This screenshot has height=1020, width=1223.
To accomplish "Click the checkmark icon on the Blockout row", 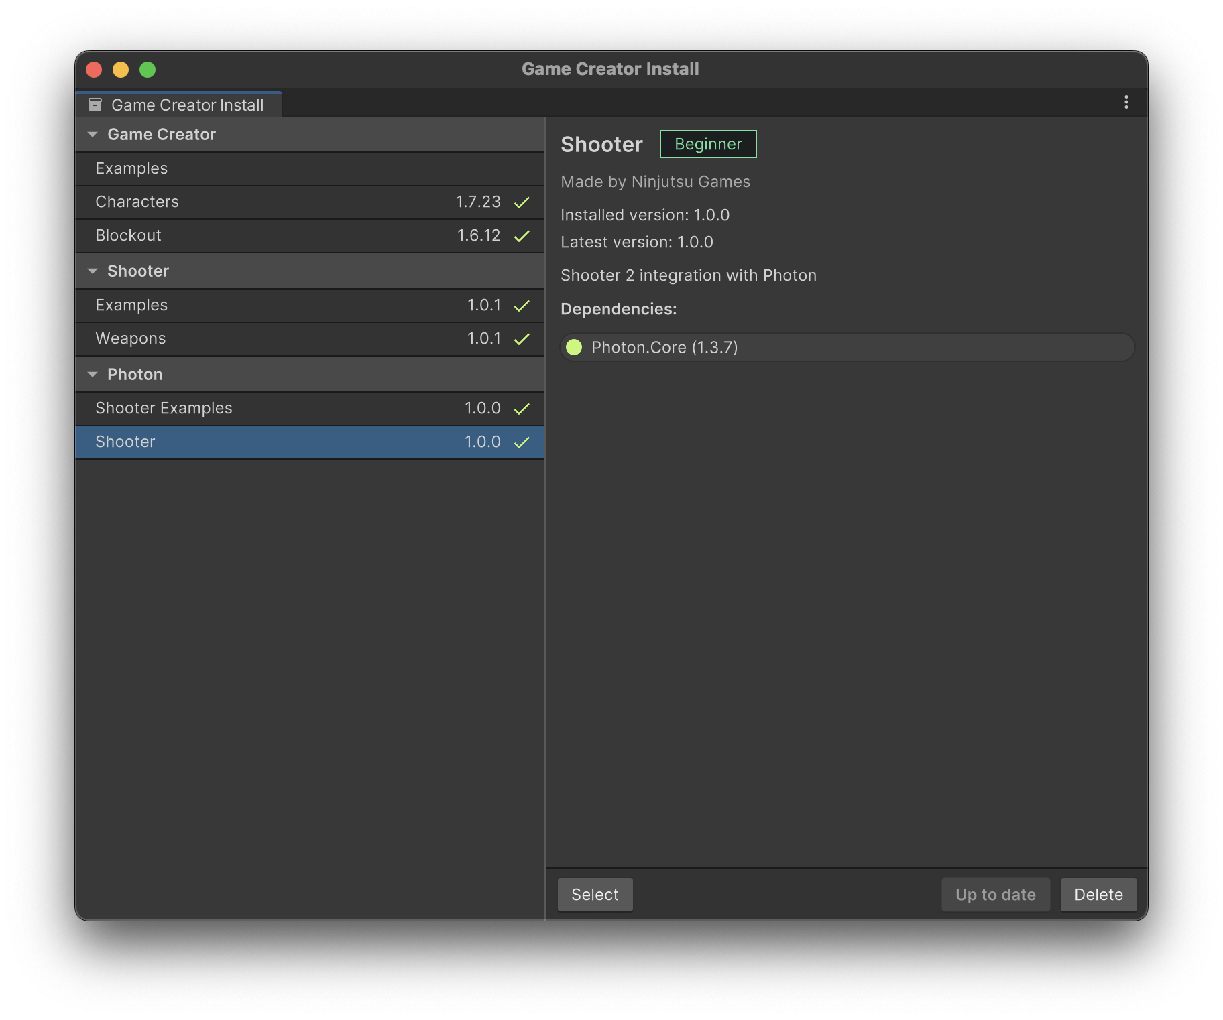I will point(522,236).
